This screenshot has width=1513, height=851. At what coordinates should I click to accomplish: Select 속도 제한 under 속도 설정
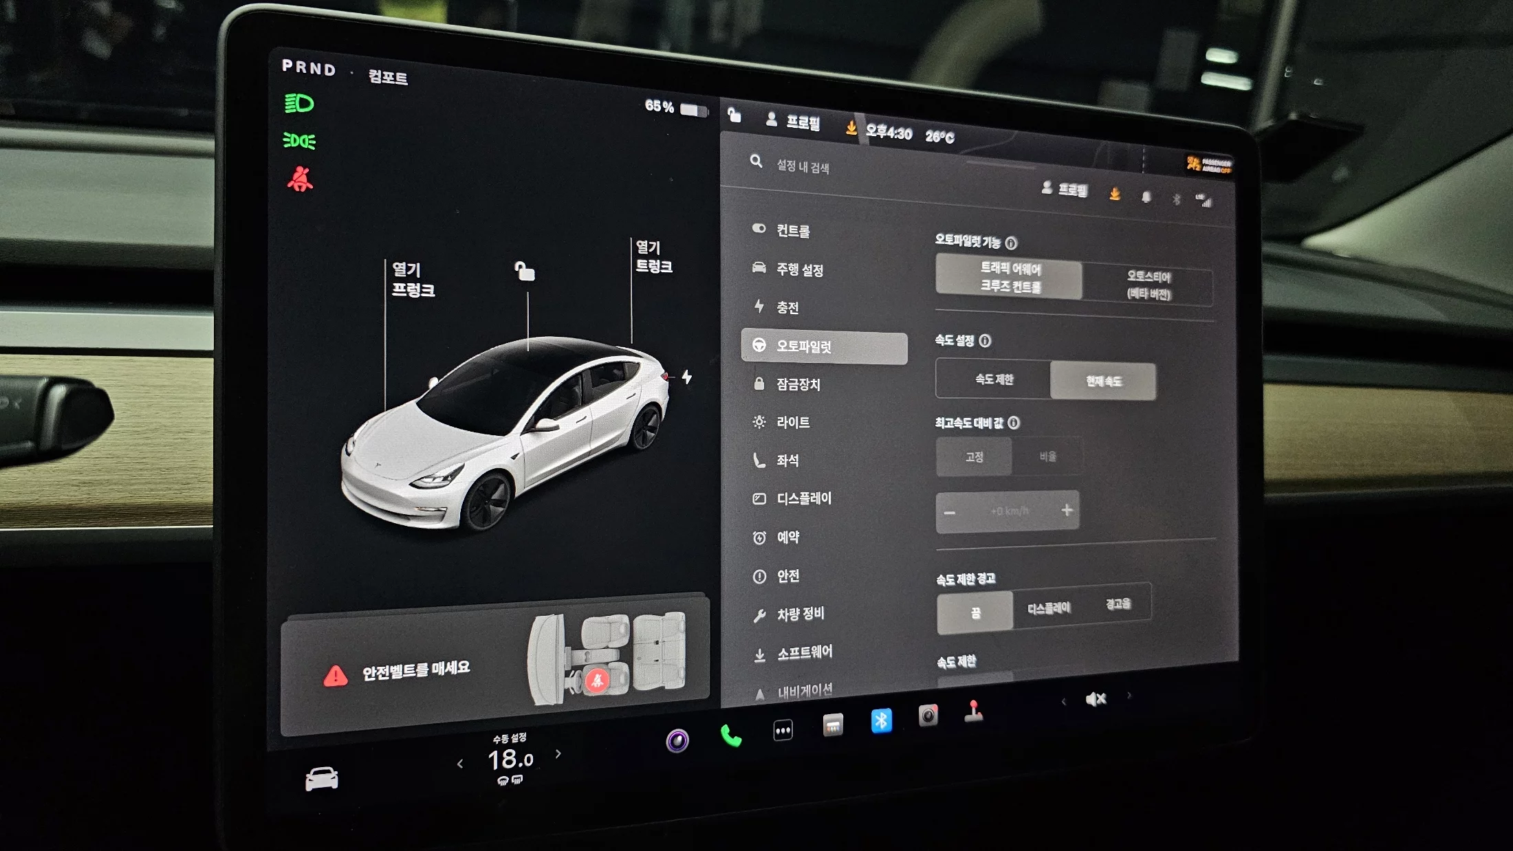click(994, 379)
